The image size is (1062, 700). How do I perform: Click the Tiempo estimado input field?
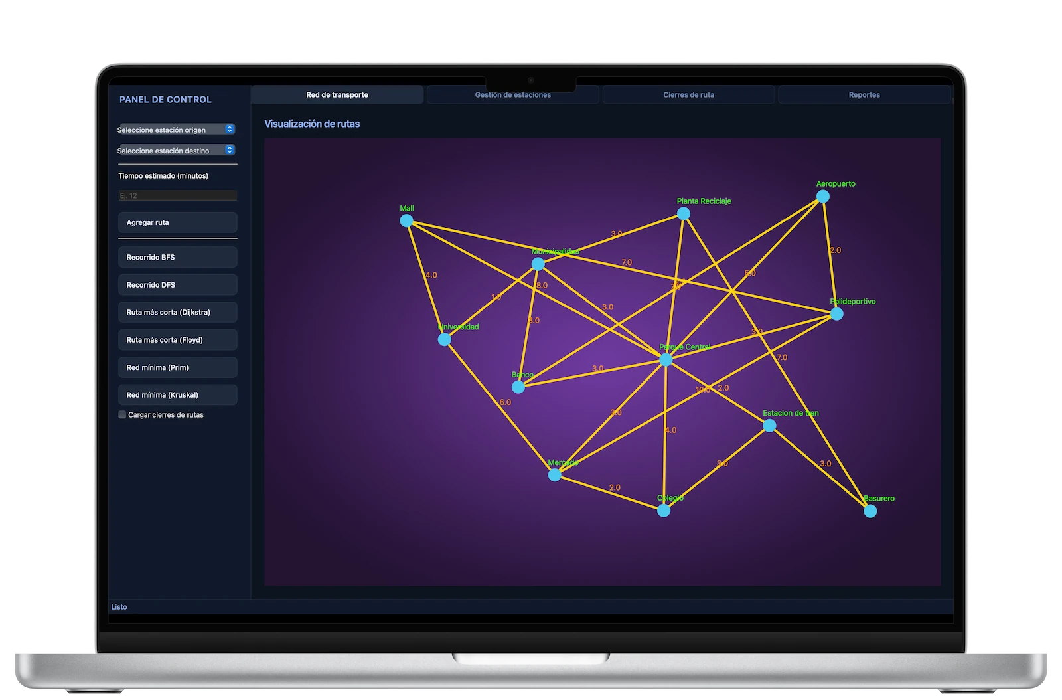point(177,195)
